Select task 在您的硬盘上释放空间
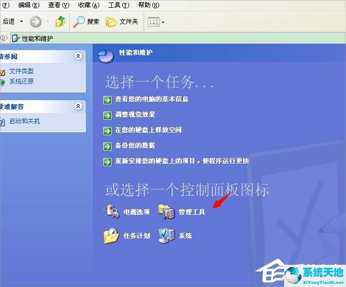Screen dimensions: 346x287 pos(148,130)
